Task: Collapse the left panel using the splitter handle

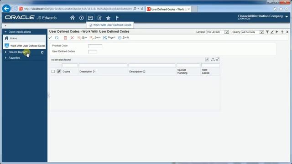Action: coord(49,95)
